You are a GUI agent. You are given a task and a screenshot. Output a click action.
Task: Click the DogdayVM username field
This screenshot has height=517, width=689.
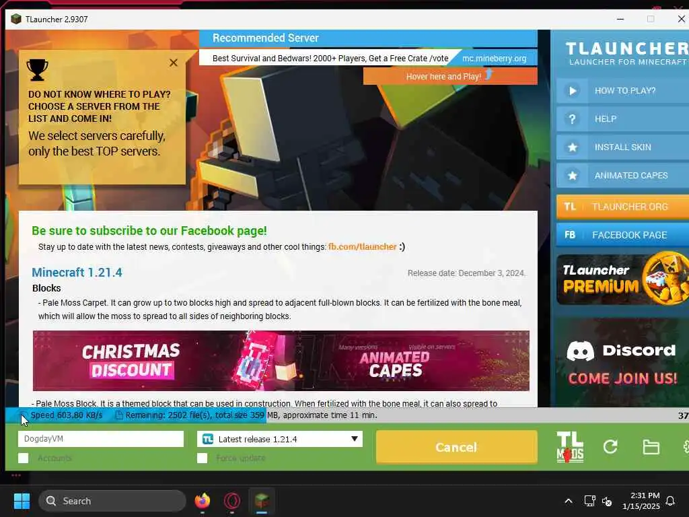coord(101,439)
